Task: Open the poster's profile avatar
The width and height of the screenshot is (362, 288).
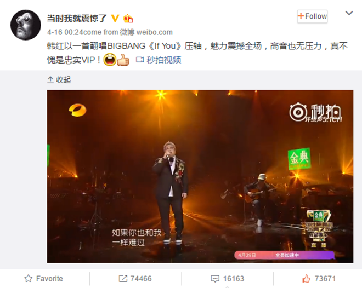Action: click(26, 25)
